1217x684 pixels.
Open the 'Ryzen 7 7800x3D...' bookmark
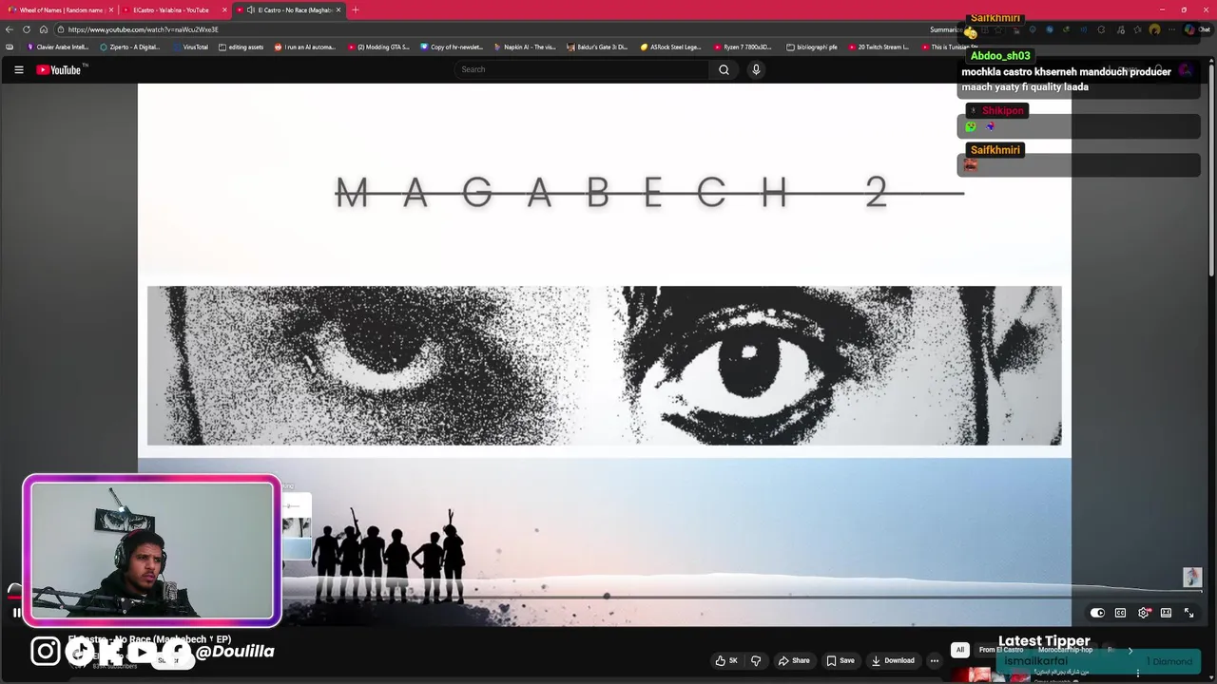743,47
